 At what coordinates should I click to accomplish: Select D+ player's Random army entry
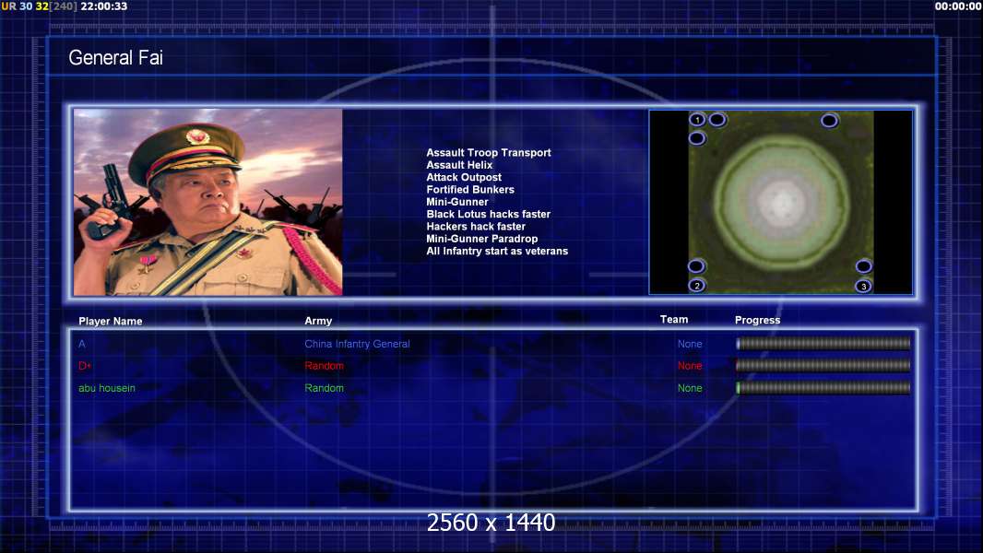324,366
